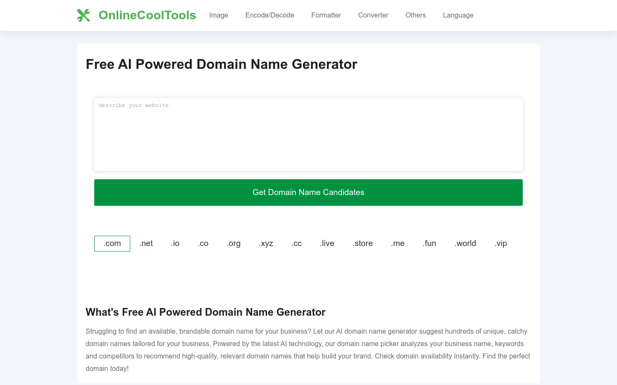The width and height of the screenshot is (617, 385).
Task: Switch to the .org extension
Action: (x=234, y=243)
